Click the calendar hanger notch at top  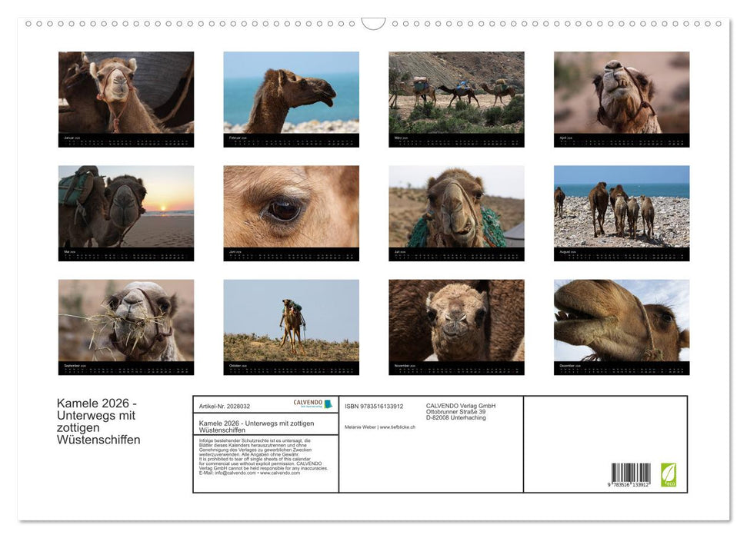tap(373, 24)
